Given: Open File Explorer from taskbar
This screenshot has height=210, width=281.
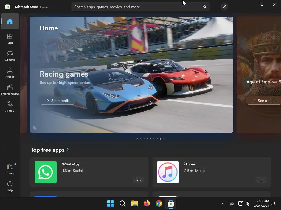Looking at the screenshot, I should 134,203.
